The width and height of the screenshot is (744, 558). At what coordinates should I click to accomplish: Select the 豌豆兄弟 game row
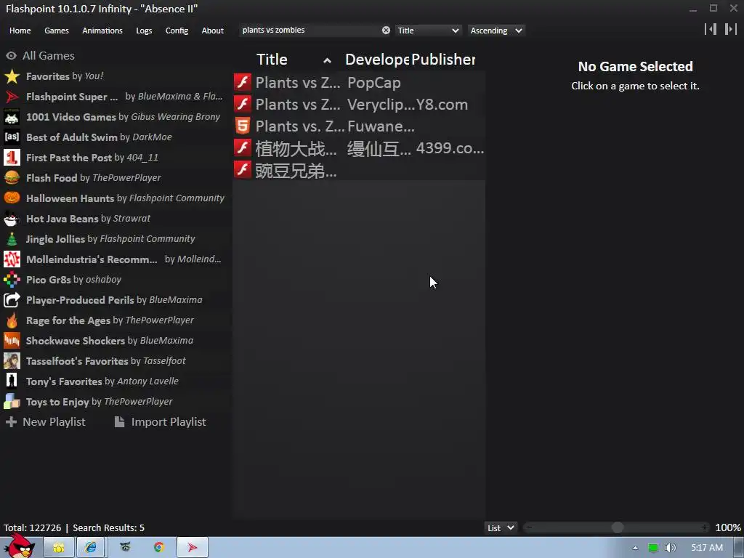359,169
